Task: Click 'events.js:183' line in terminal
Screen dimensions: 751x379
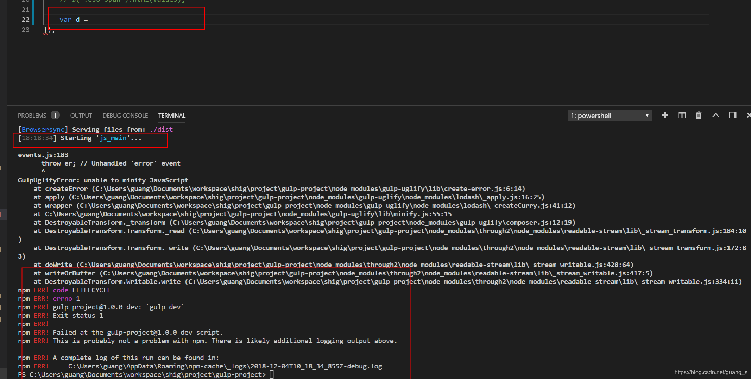Action: 43,155
